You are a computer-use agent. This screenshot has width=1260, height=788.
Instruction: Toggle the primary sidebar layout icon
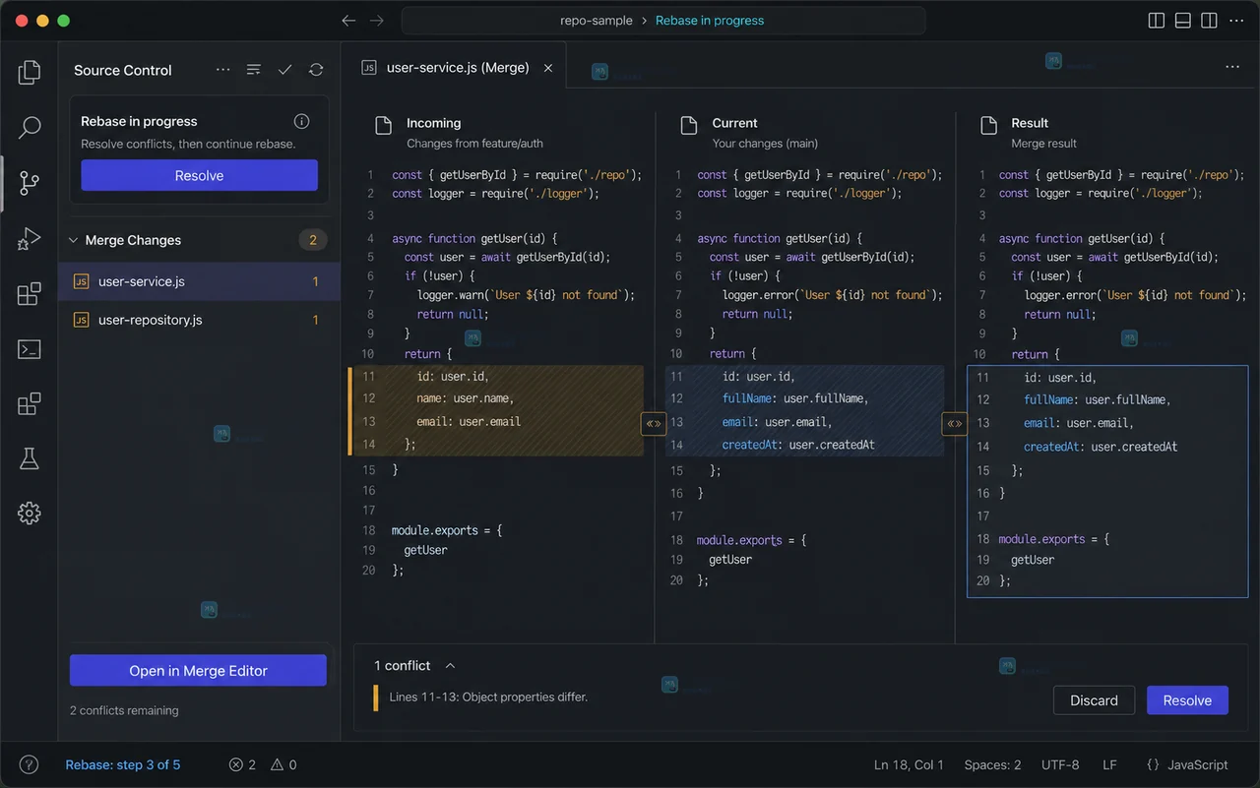click(x=1157, y=21)
